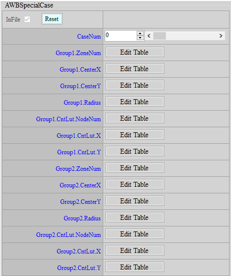The width and height of the screenshot is (231, 276).
Task: Focus the CaseNum number input field
Action: pos(121,36)
